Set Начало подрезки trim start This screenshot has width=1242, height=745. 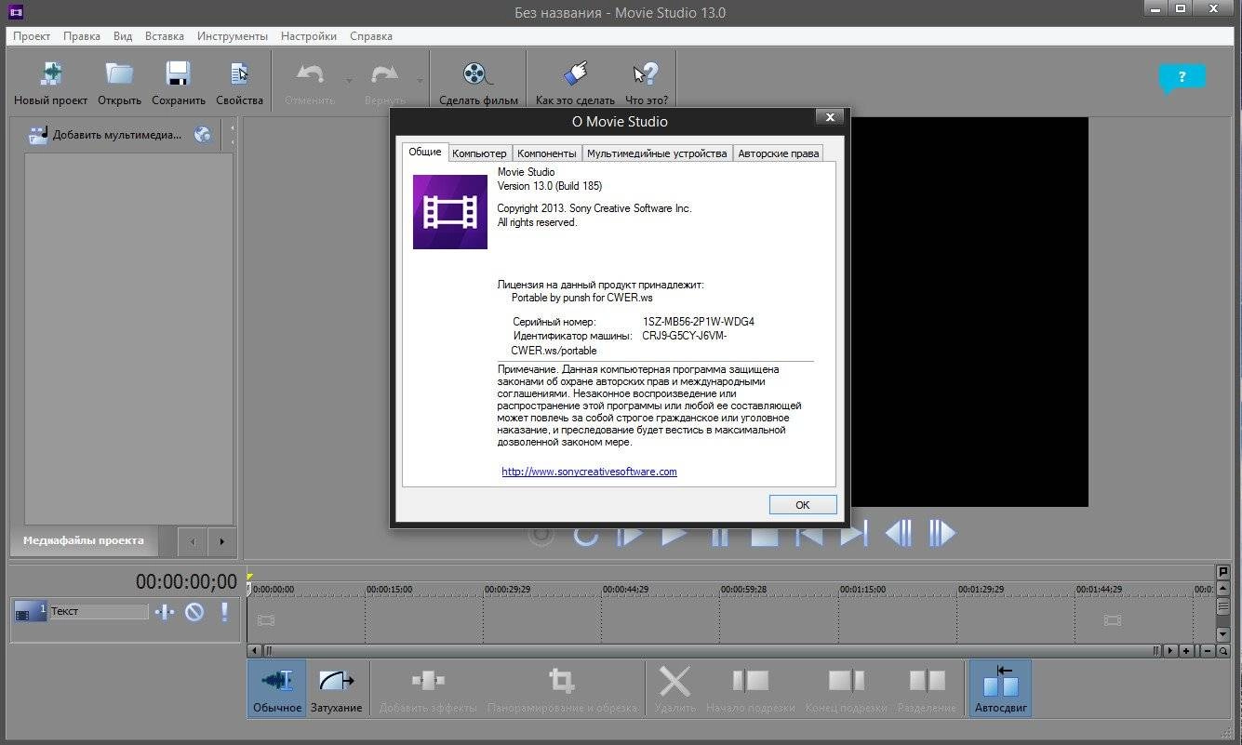point(751,689)
